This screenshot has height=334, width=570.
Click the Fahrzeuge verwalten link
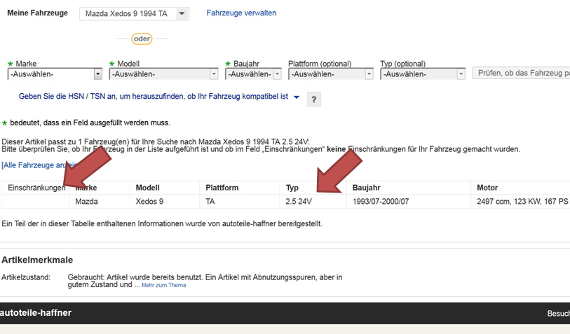click(241, 13)
